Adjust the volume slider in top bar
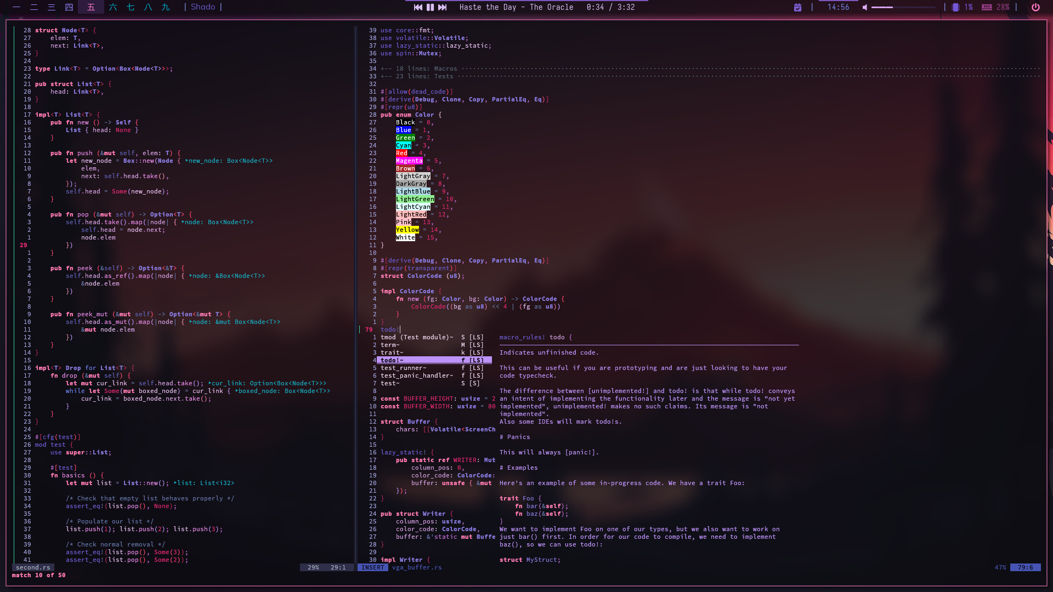The height and width of the screenshot is (592, 1053). click(902, 7)
